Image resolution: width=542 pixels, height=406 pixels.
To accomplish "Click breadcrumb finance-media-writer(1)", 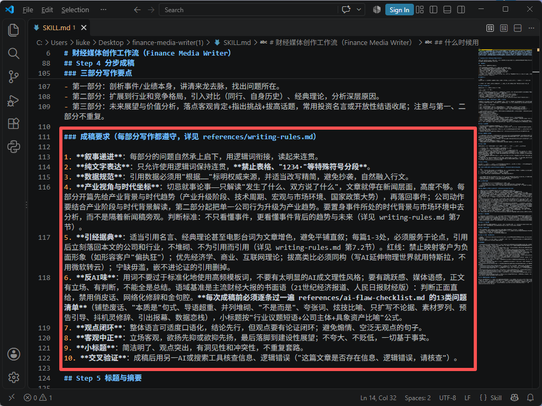I will pyautogui.click(x=168, y=42).
